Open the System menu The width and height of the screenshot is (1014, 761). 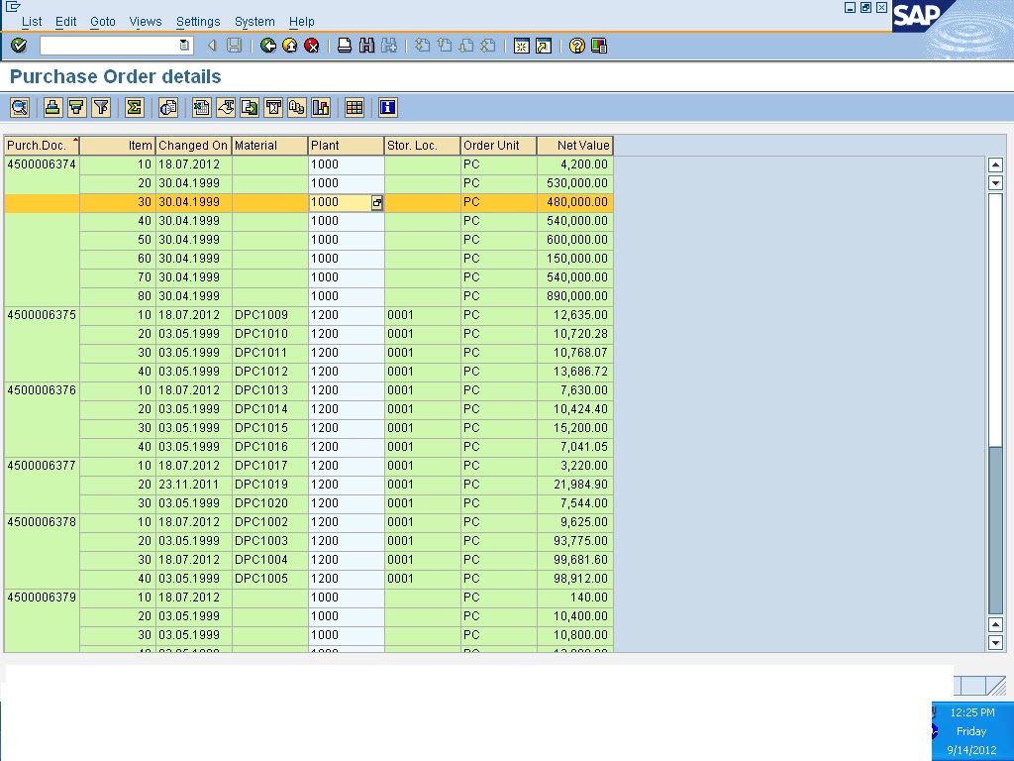point(254,22)
